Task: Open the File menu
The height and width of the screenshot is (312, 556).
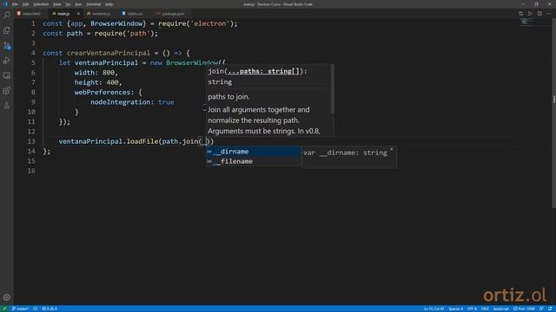Action: click(x=15, y=4)
